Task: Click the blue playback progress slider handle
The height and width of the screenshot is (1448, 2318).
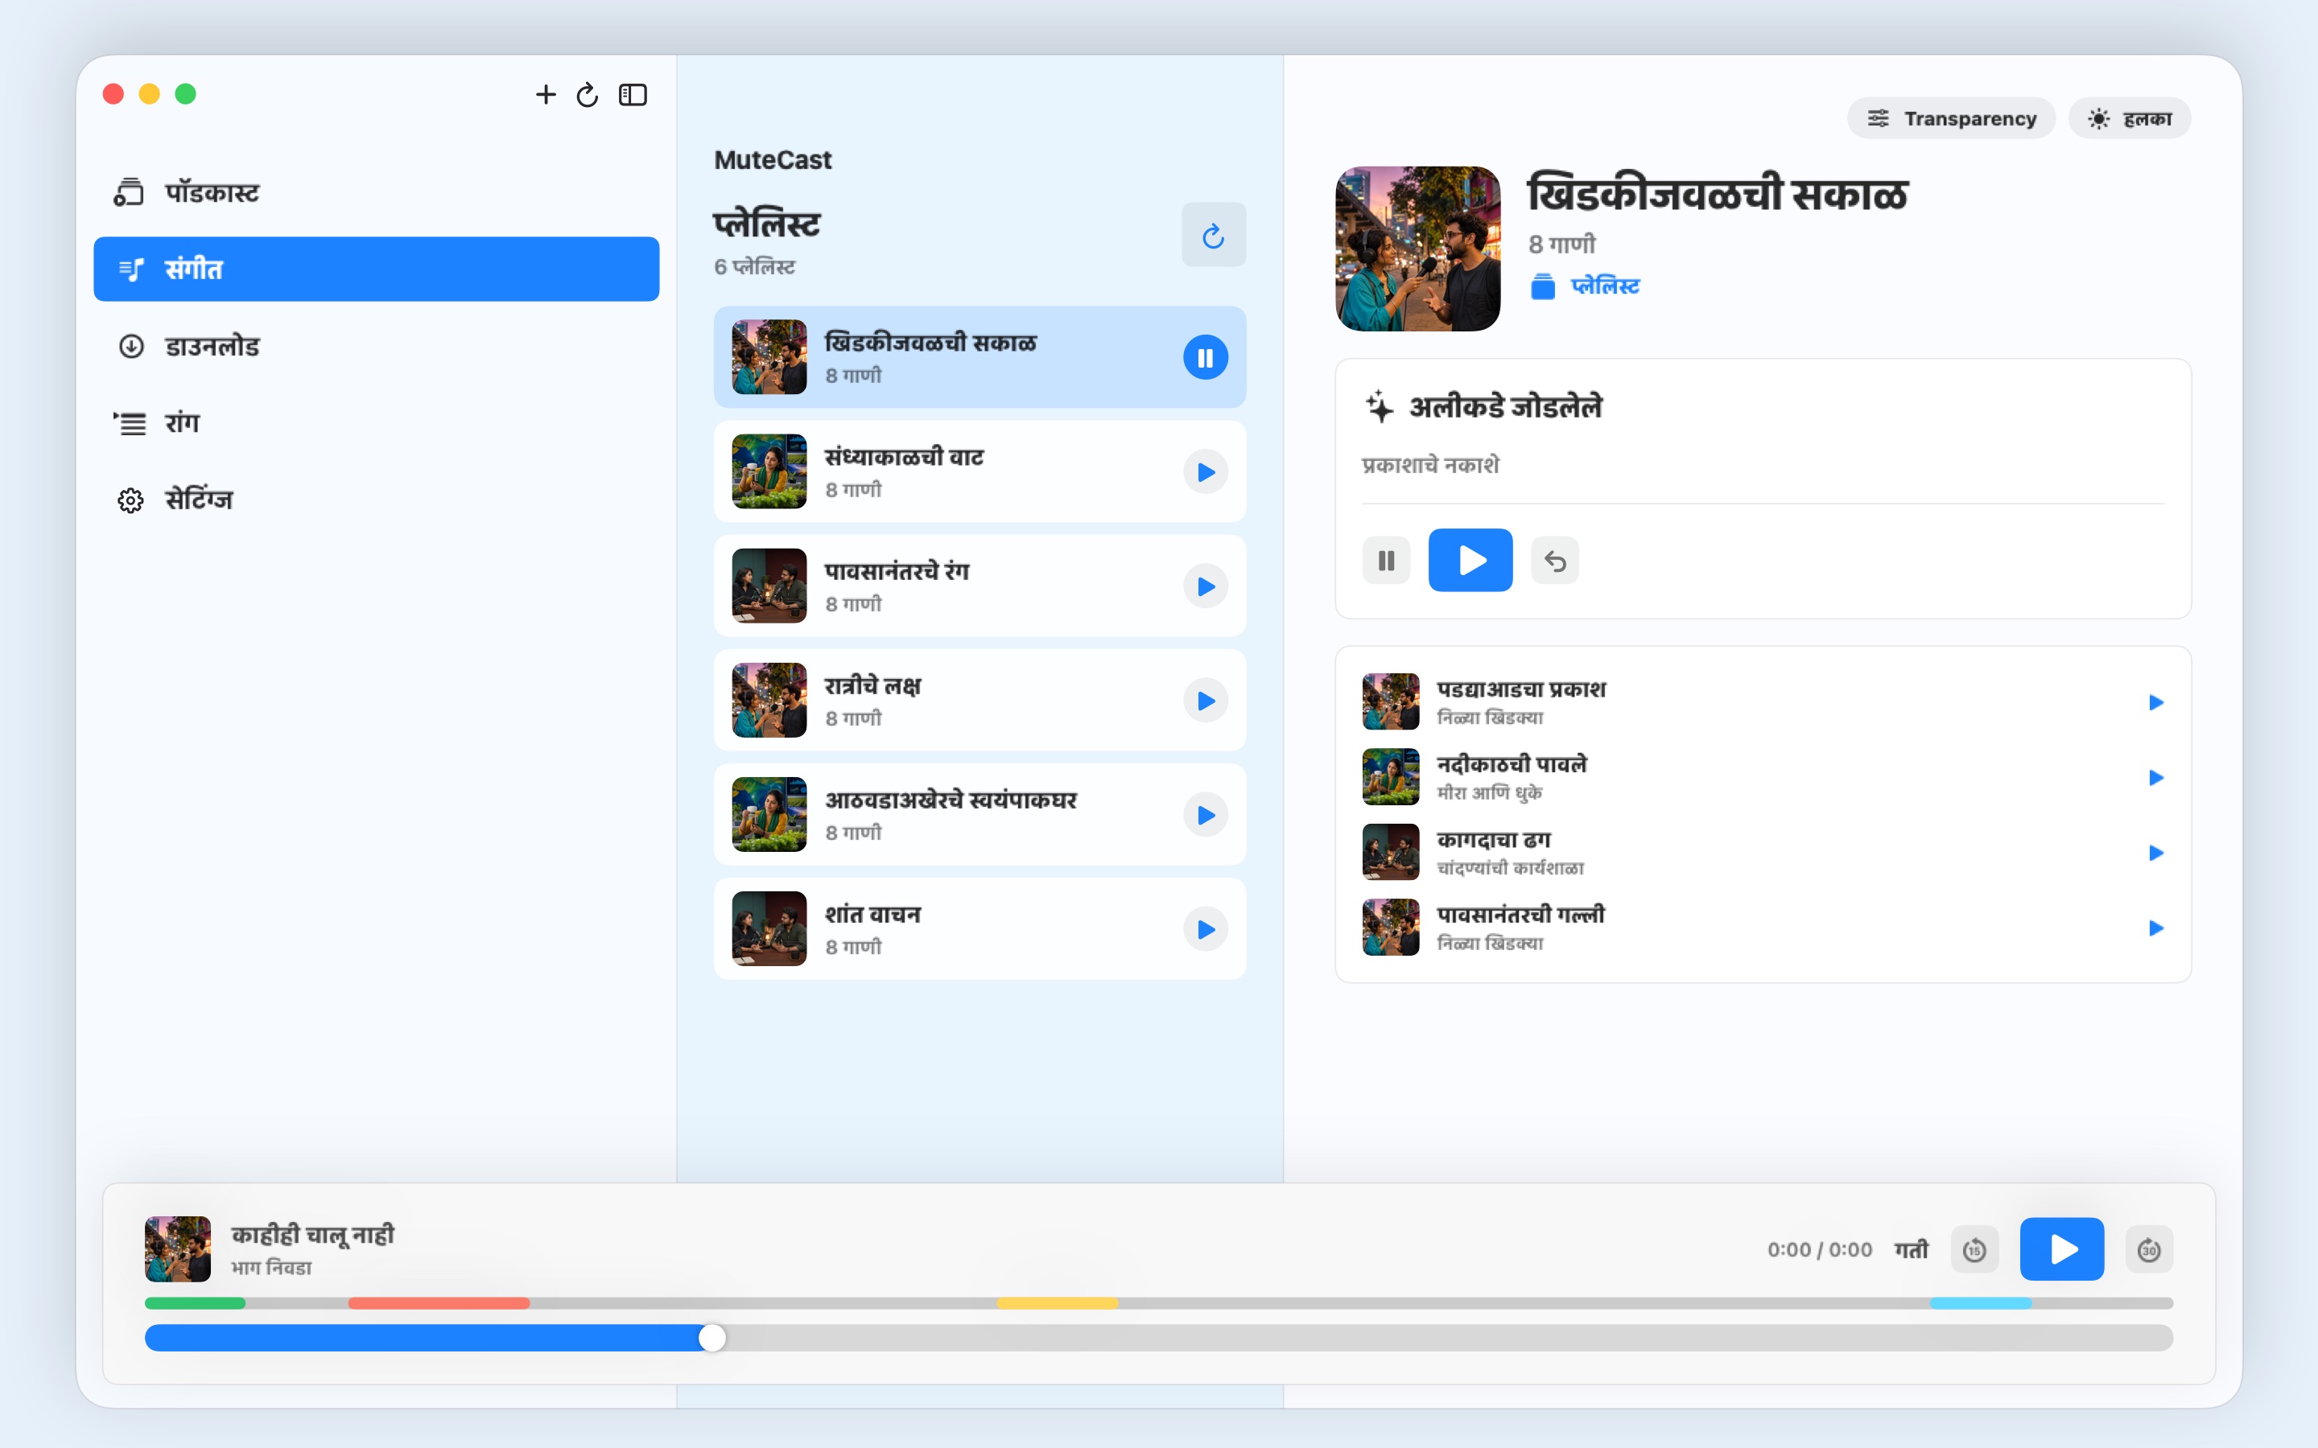Action: (x=711, y=1338)
